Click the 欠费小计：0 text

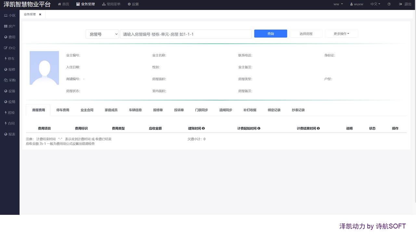coord(197,139)
